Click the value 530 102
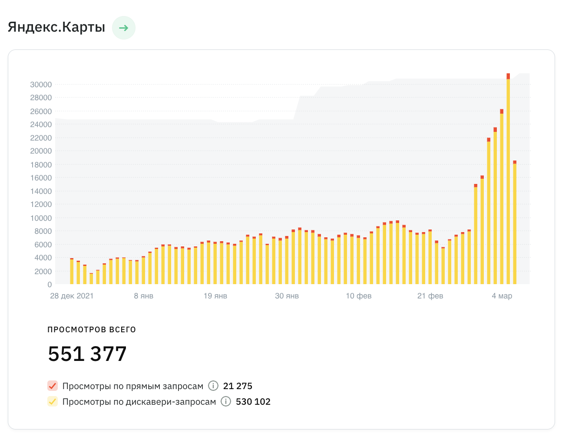562x439 pixels. pos(253,402)
